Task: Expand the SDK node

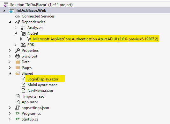Action: coord(16,45)
